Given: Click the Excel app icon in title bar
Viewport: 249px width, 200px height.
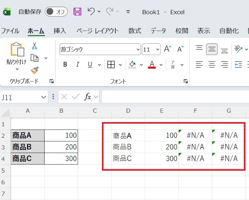Looking at the screenshot, I should click(x=7, y=12).
